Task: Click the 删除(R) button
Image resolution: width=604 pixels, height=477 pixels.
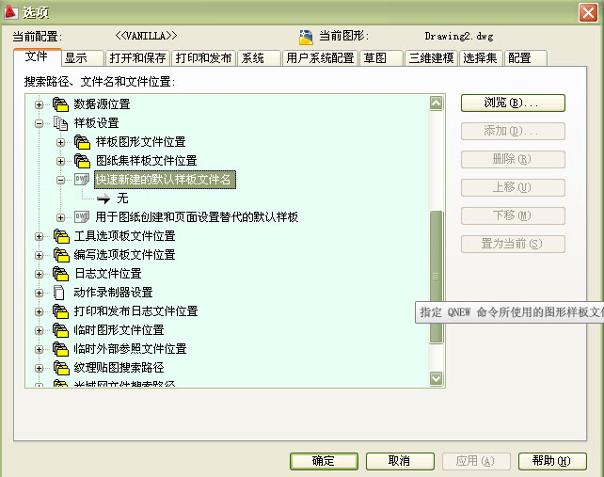Action: tap(513, 159)
